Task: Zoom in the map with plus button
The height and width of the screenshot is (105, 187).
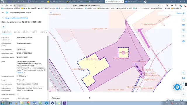Action: [183, 89]
